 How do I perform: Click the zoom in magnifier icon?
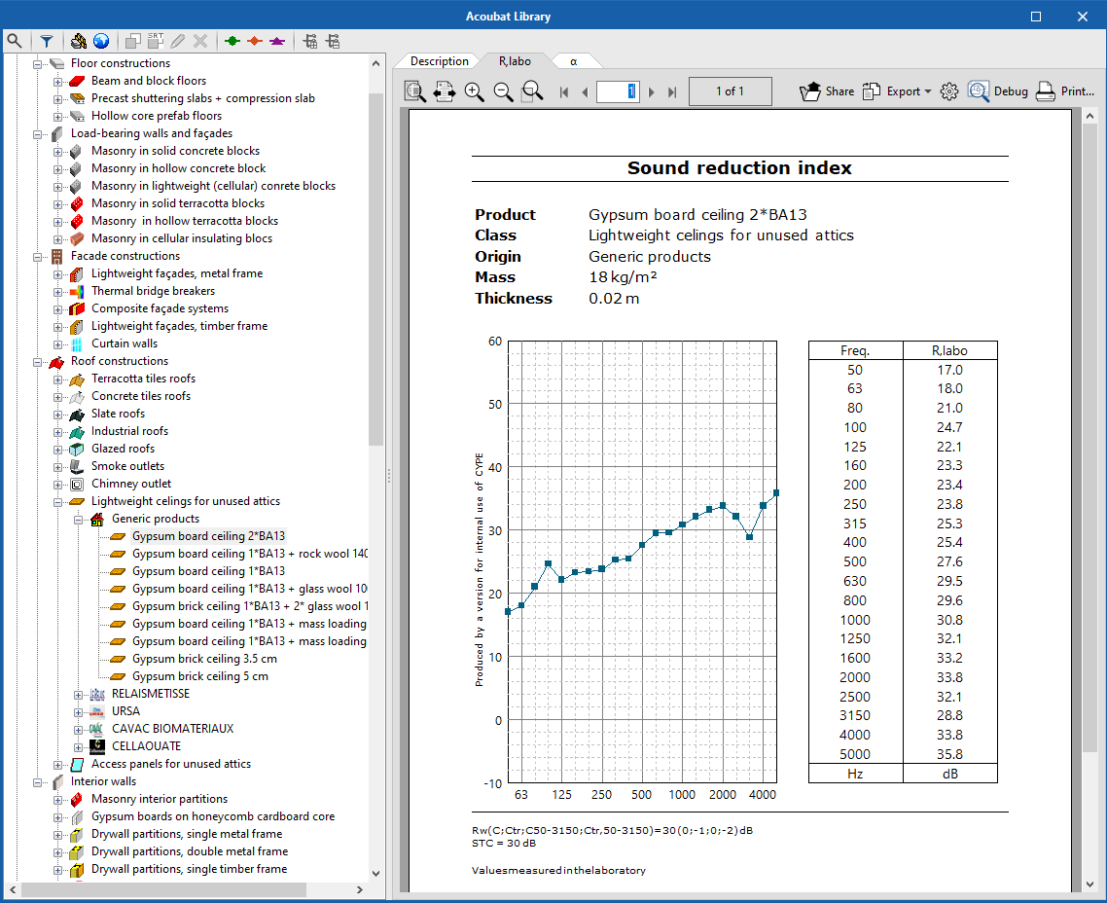click(x=474, y=91)
